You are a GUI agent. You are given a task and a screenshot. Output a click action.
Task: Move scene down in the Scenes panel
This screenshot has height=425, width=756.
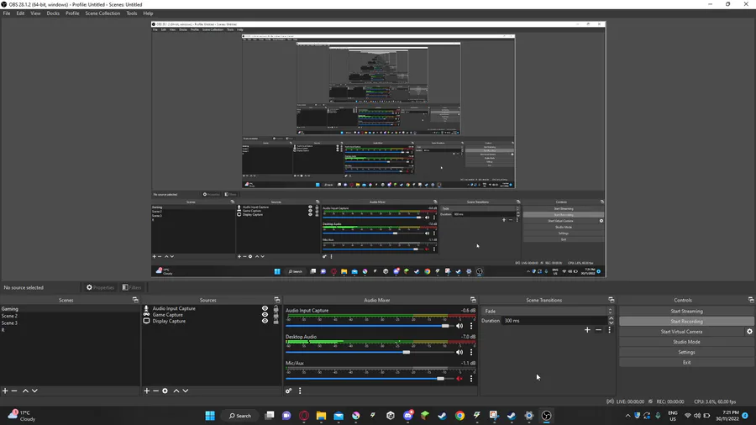[34, 391]
